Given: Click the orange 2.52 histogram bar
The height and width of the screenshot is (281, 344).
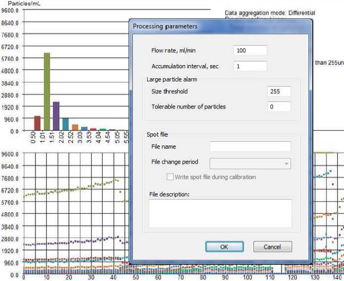Looking at the screenshot, I should (75, 128).
